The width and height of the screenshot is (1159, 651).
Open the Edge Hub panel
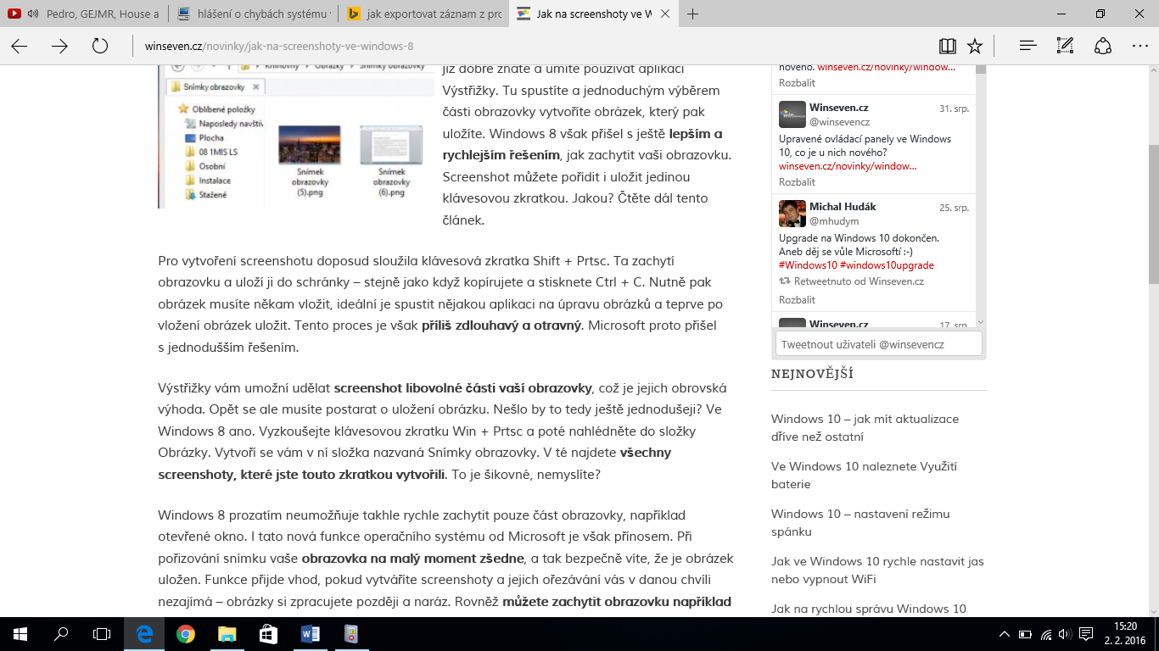point(1027,46)
